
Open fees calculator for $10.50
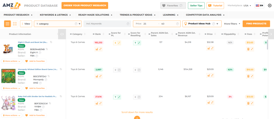pyautogui.click(x=248, y=76)
